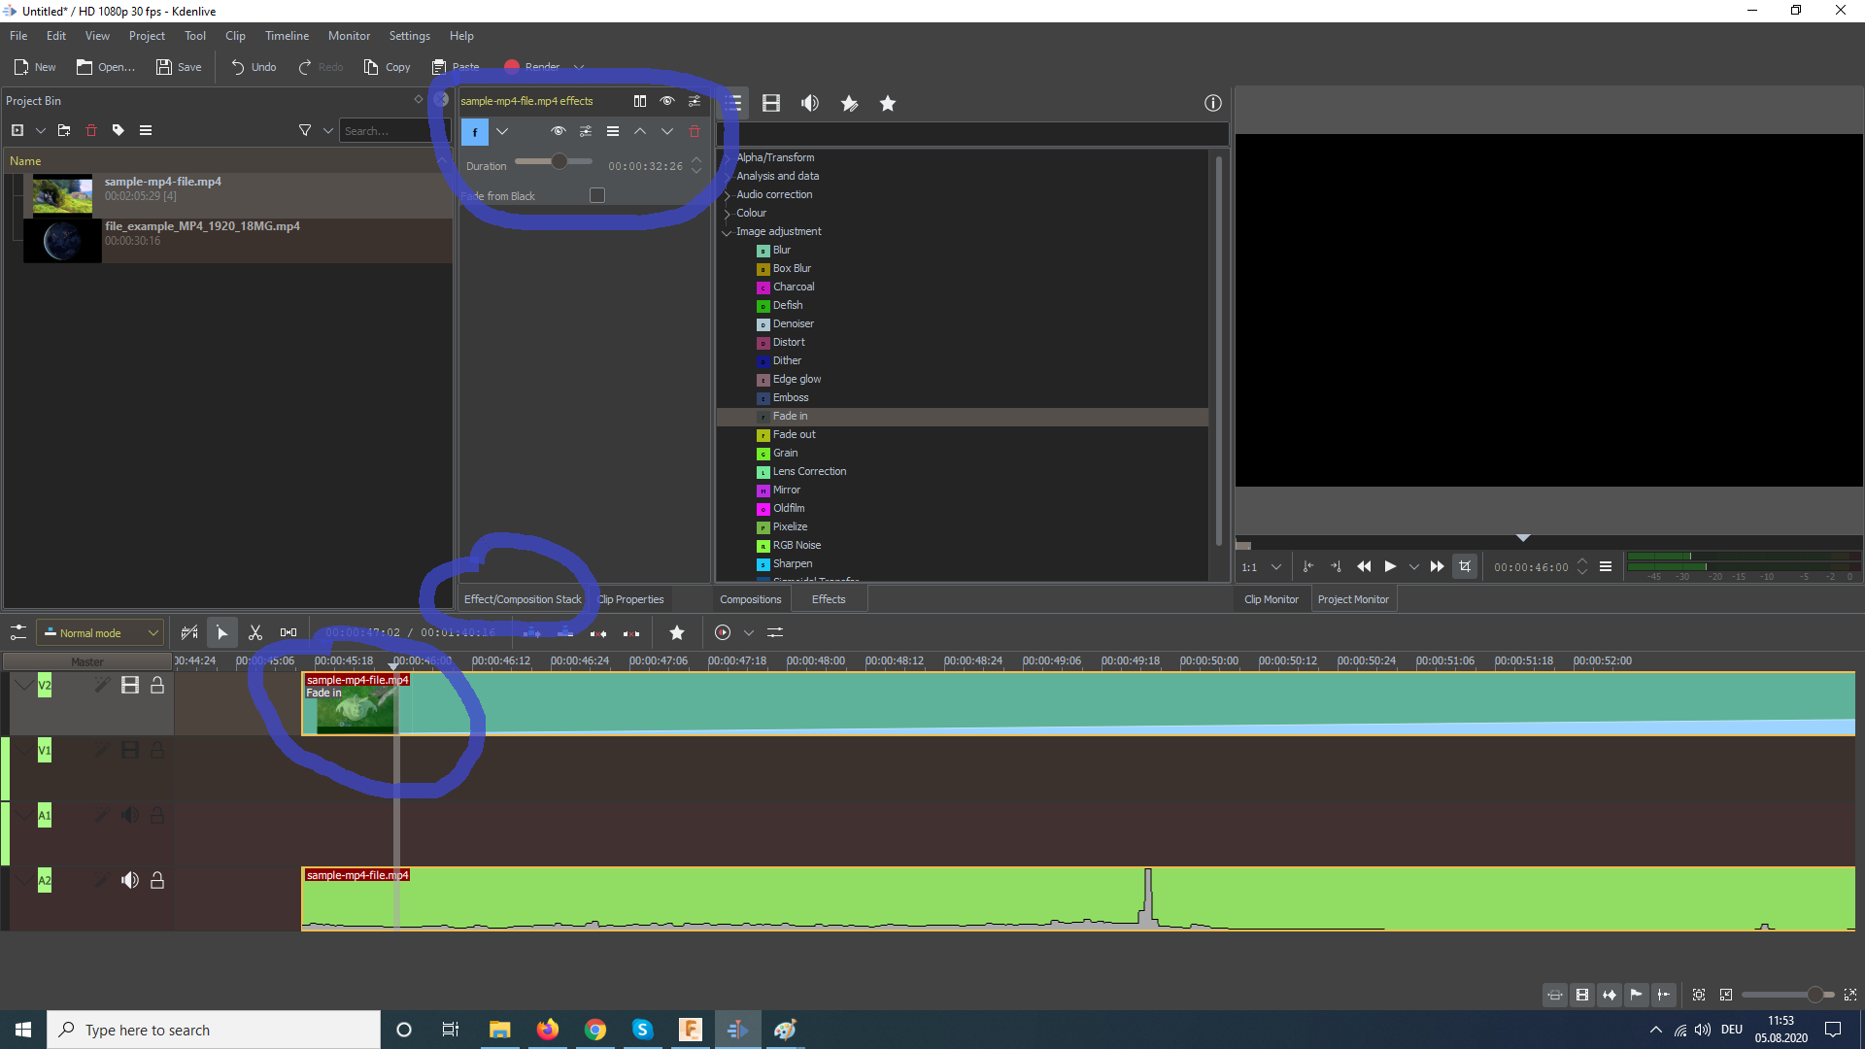Select file_example_MP4_1920_18MG.mp4 clip thumbnail
1865x1049 pixels.
coord(62,241)
